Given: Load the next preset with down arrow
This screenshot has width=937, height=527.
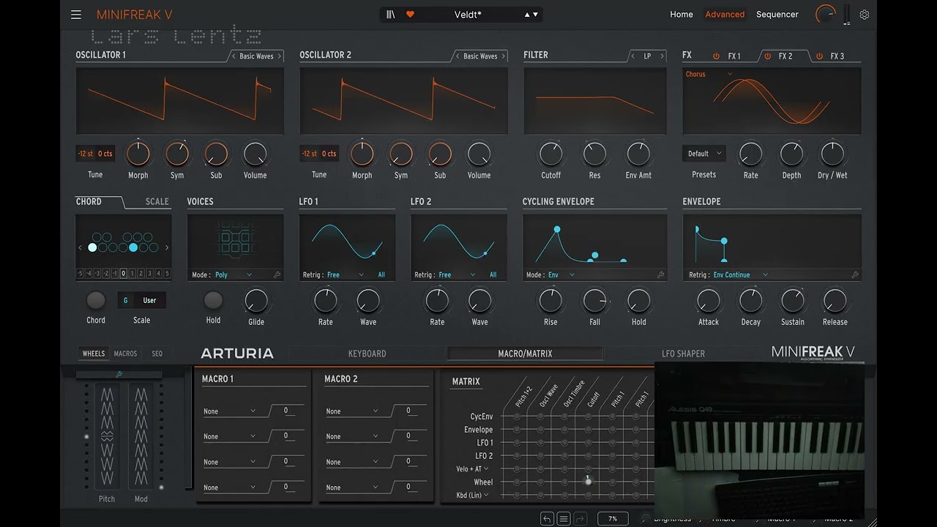Looking at the screenshot, I should coord(536,15).
